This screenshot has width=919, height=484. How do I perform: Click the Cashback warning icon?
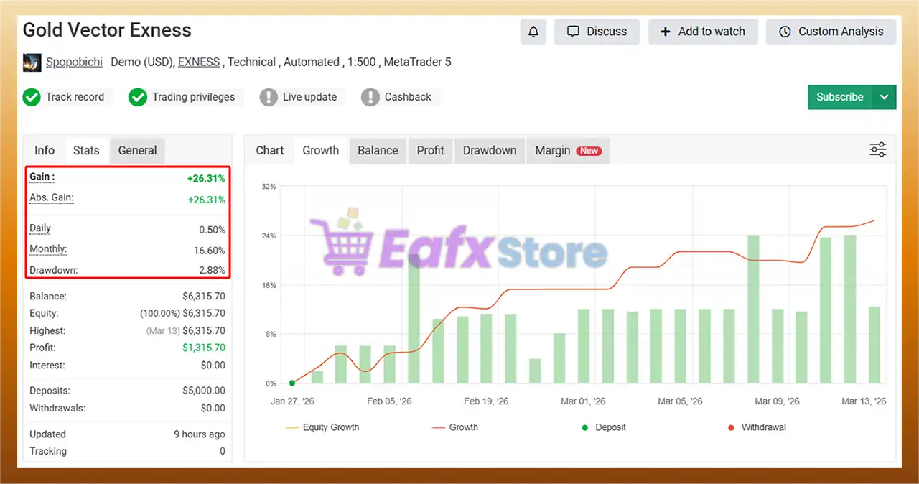pos(370,97)
